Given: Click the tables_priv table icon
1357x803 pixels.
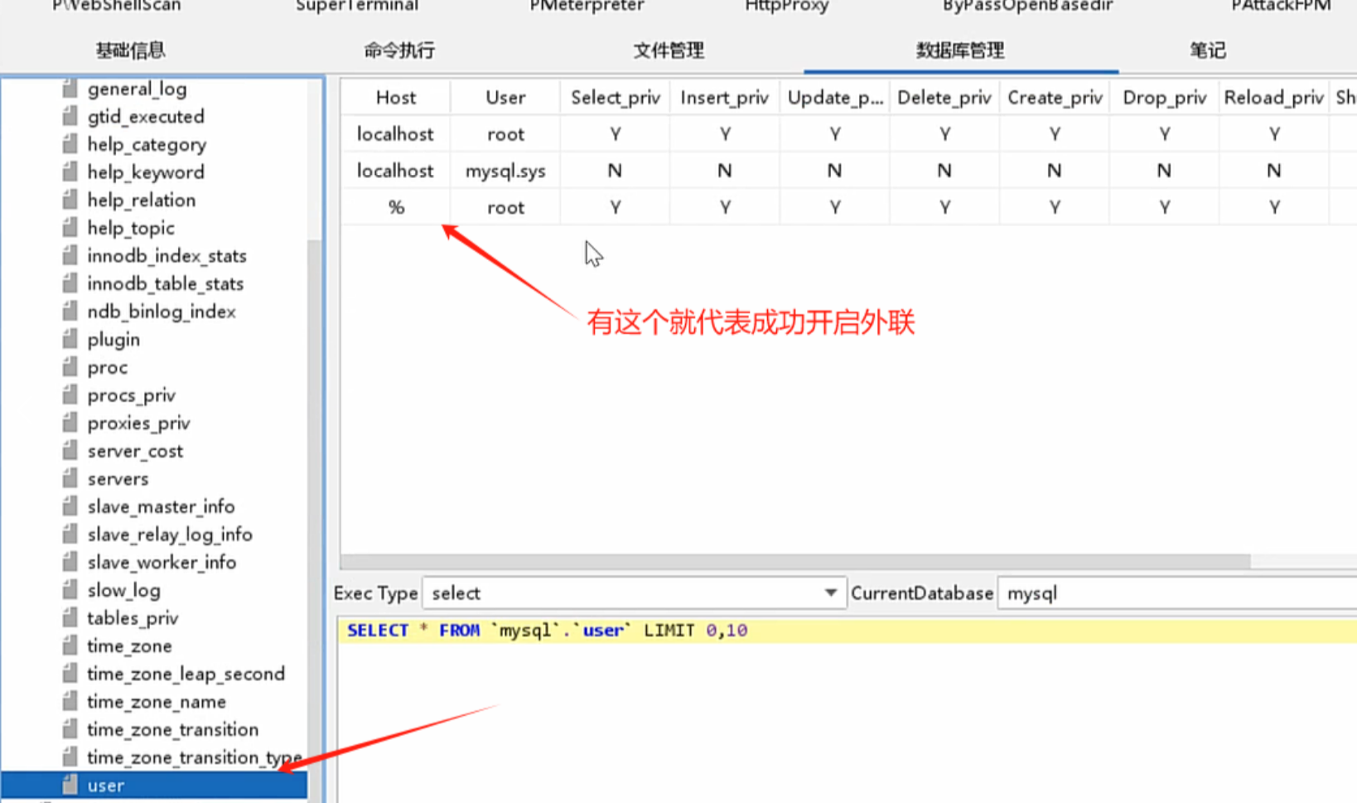Looking at the screenshot, I should [x=70, y=617].
